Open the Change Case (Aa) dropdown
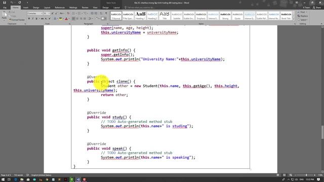This screenshot has height=182, width=324. (x=62, y=14)
